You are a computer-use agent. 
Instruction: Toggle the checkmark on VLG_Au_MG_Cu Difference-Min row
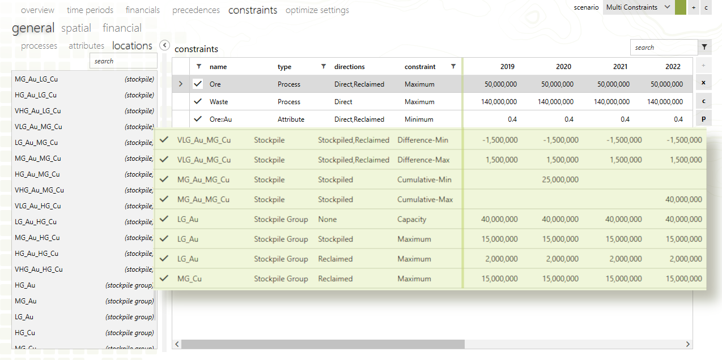(164, 140)
